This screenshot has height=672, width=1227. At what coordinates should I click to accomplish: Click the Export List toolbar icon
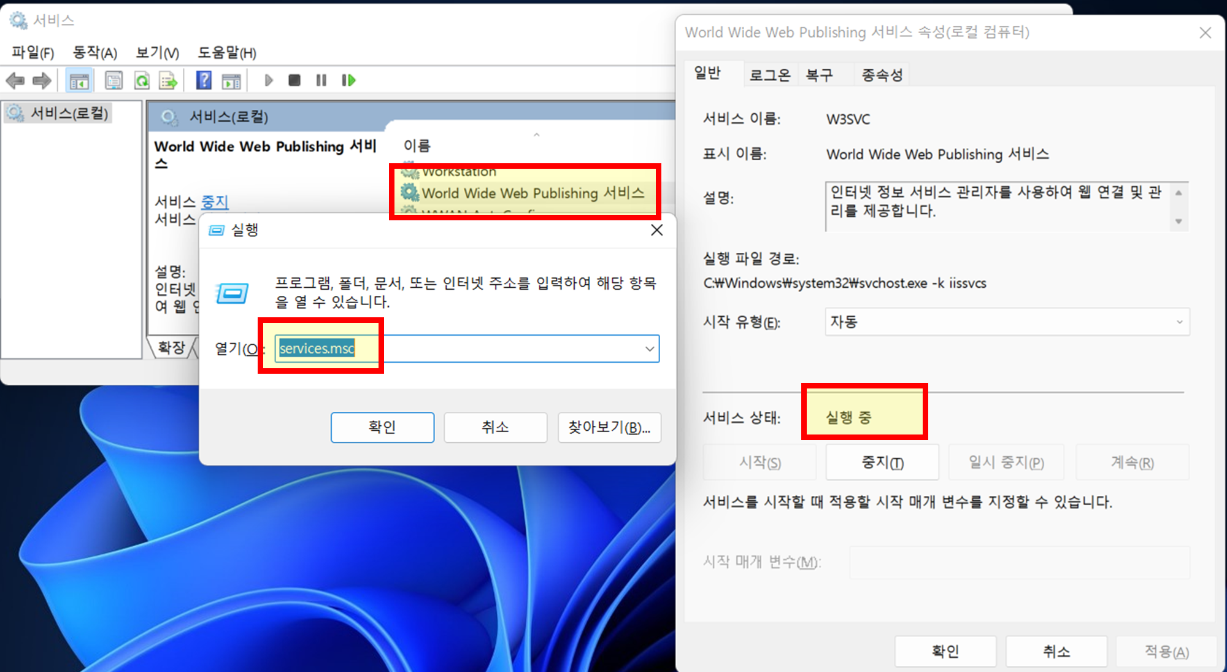[168, 80]
